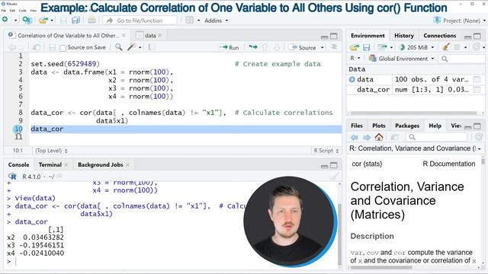The image size is (488, 274).
Task: Click the Help home icon
Action: point(379,137)
